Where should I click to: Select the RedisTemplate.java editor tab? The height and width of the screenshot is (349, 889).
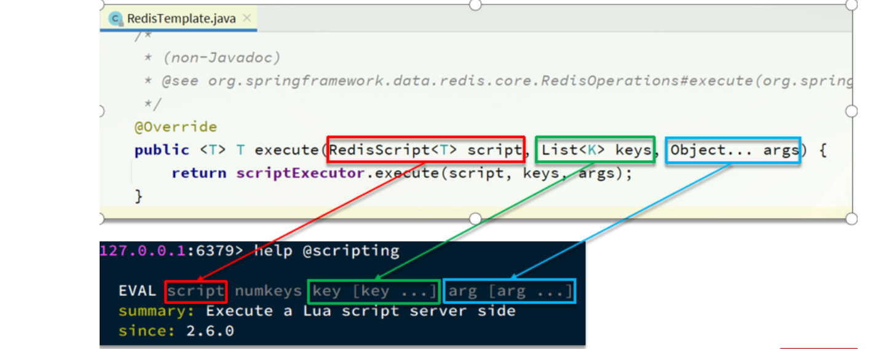pos(181,18)
